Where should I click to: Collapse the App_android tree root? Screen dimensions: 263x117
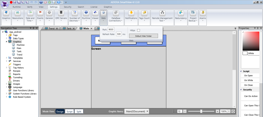[x=3, y=32]
